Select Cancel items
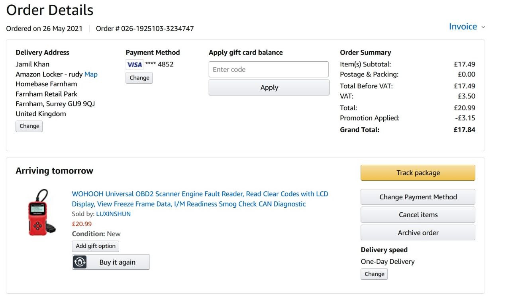 tap(418, 215)
